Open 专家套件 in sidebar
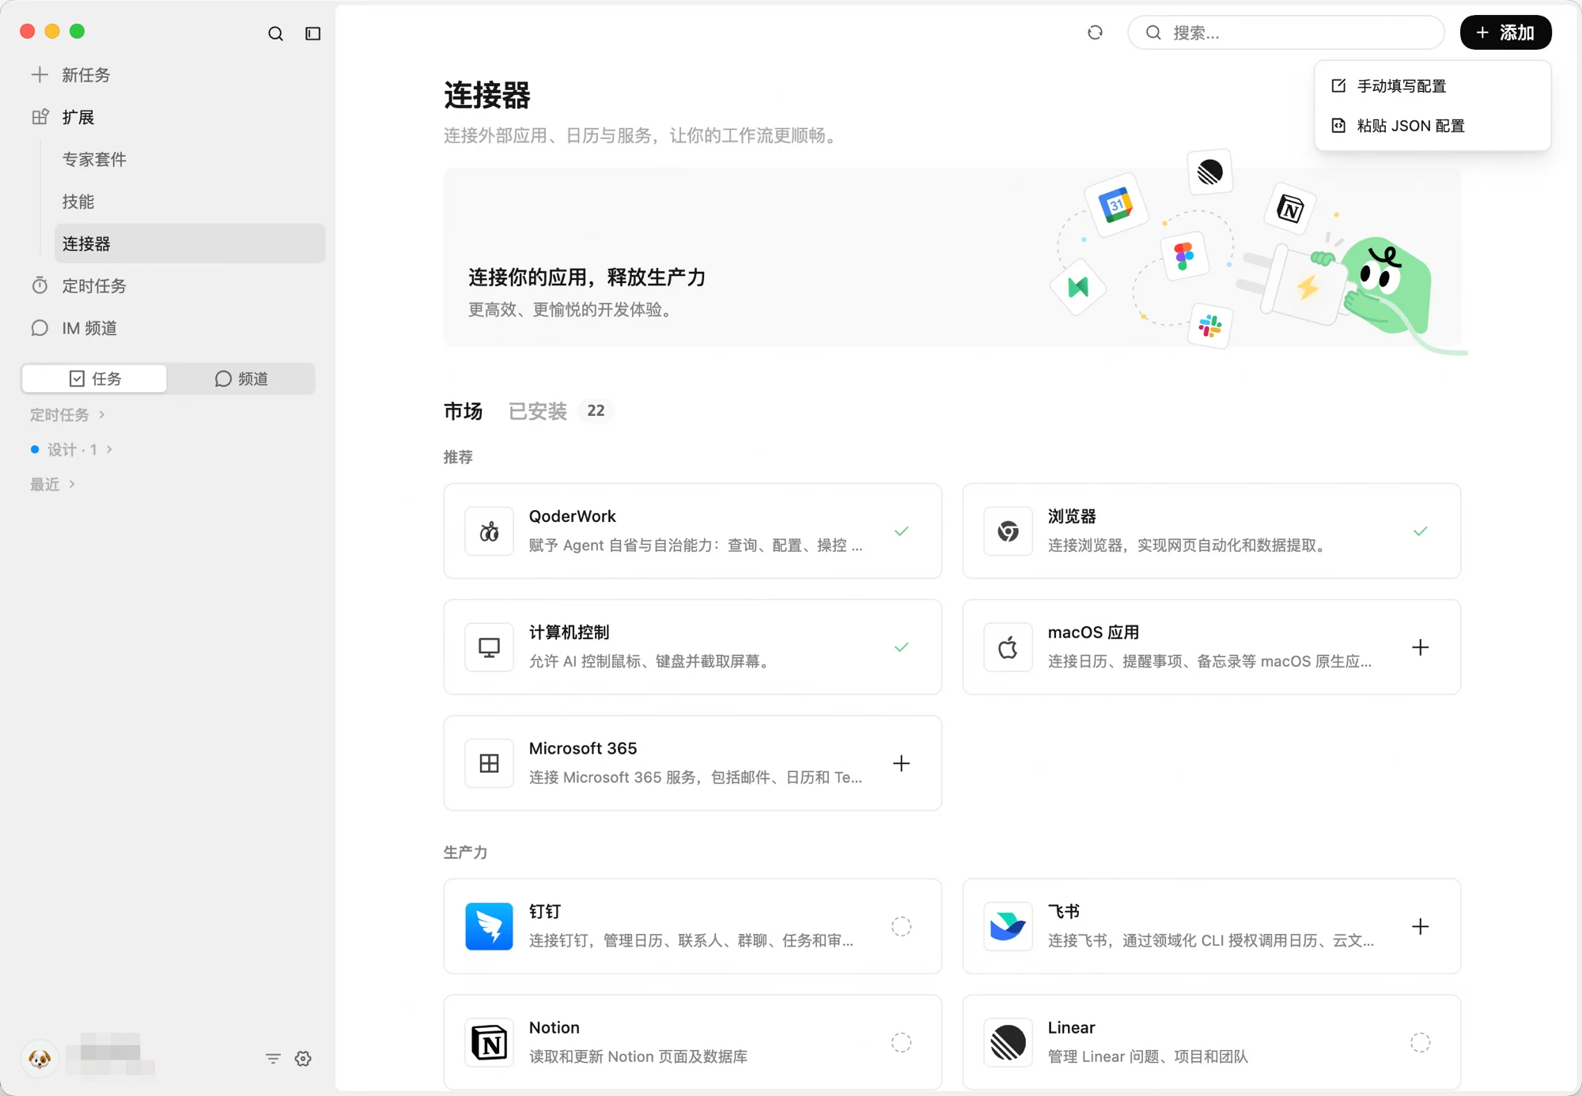Screen dimensions: 1582x1096 [94, 159]
